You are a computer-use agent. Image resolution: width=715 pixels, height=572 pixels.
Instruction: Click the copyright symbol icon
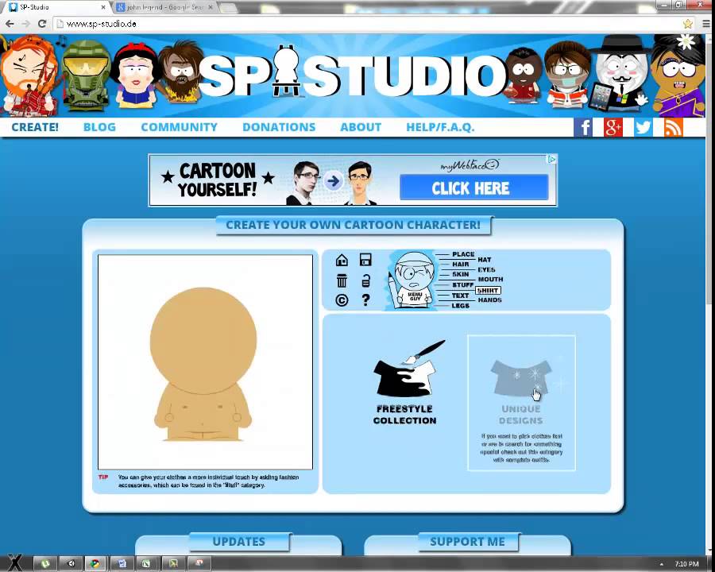[x=342, y=300]
